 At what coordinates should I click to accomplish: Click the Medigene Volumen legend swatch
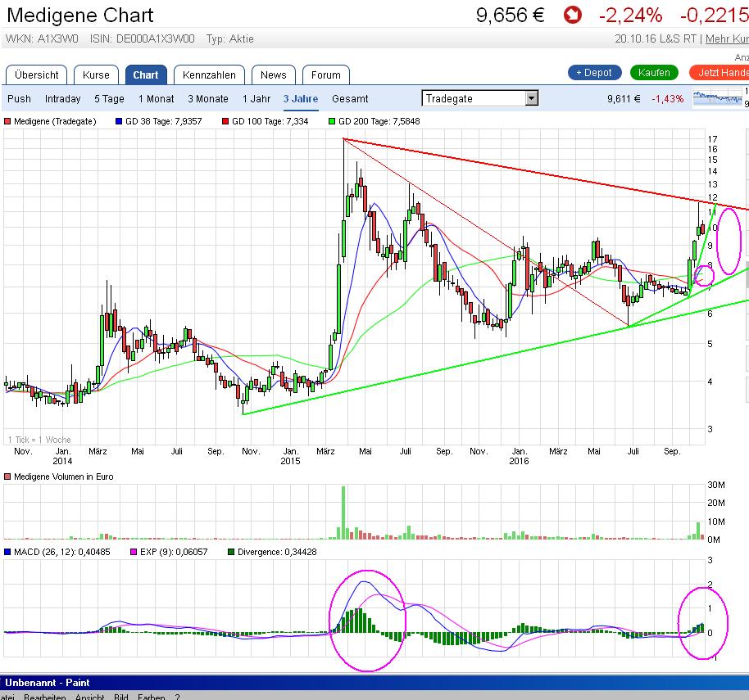pos(7,476)
